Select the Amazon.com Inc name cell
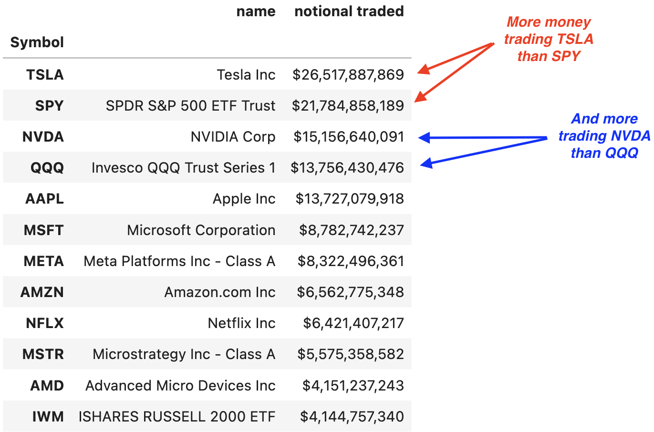 [x=219, y=292]
